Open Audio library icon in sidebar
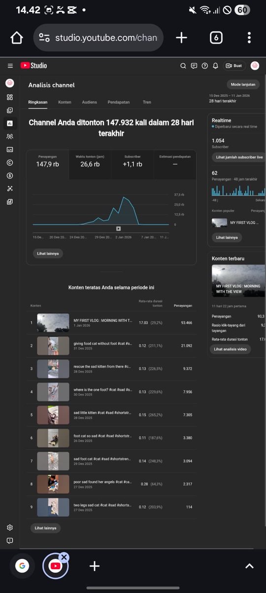The image size is (266, 593). [x=10, y=202]
